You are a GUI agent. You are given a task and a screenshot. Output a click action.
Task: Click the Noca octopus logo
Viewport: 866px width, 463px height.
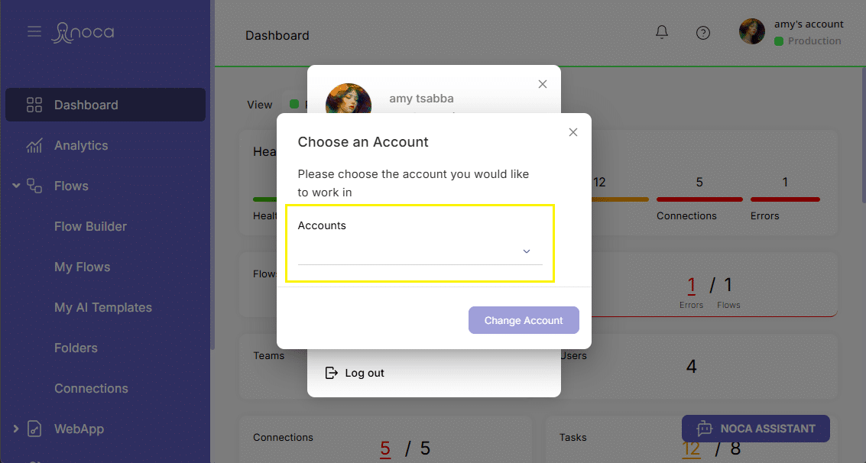pos(83,33)
